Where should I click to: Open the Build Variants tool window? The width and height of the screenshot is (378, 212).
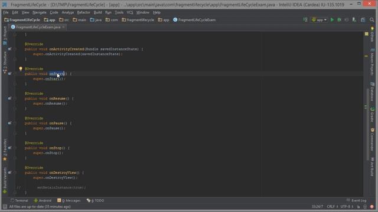5,180
